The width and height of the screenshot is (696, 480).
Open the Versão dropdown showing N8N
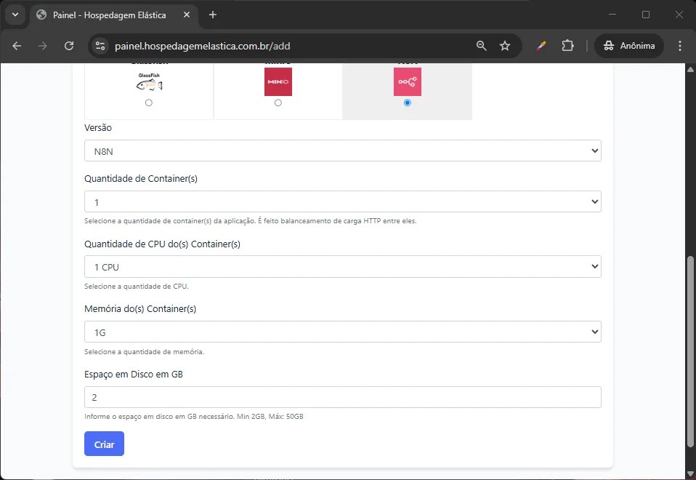[x=343, y=151]
